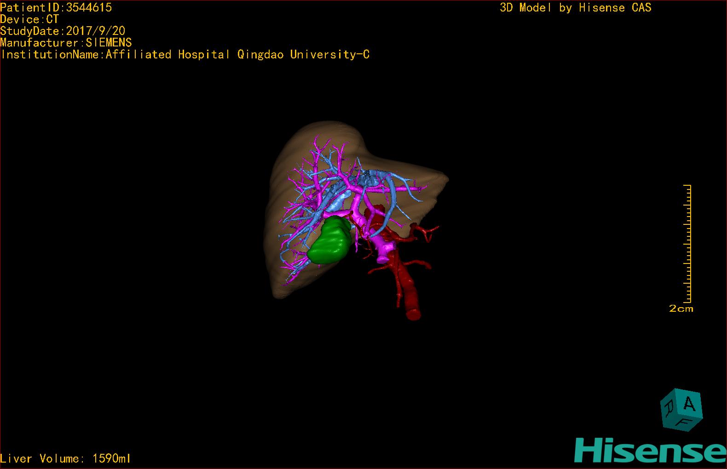The width and height of the screenshot is (727, 469).
Task: Click the 2cm scale ruler
Action: click(x=687, y=244)
